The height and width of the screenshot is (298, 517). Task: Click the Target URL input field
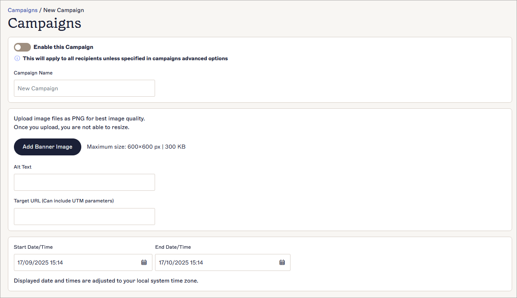point(84,216)
